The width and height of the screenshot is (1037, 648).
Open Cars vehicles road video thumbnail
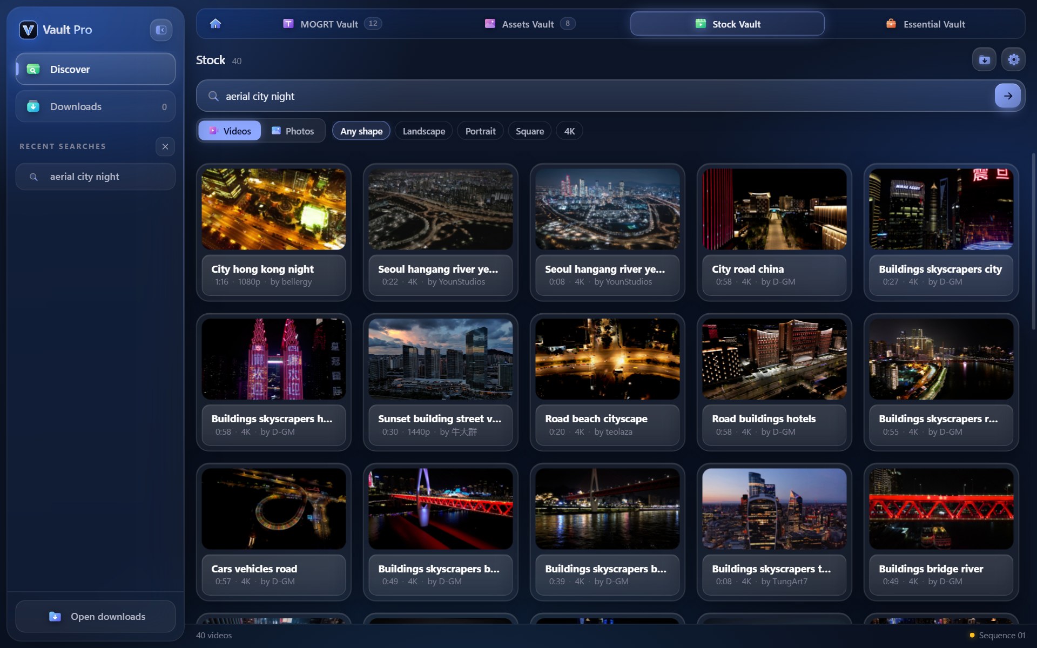coord(274,509)
